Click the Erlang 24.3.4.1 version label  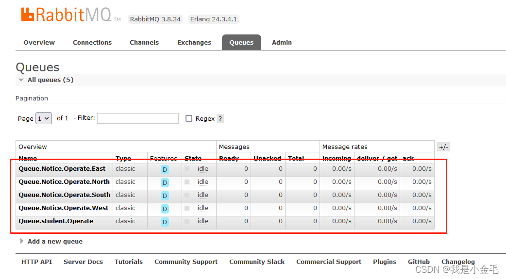pyautogui.click(x=214, y=19)
